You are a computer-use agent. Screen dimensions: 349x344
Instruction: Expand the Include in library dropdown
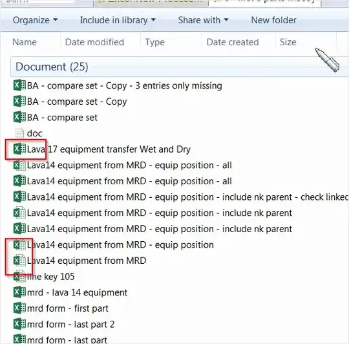tap(118, 20)
